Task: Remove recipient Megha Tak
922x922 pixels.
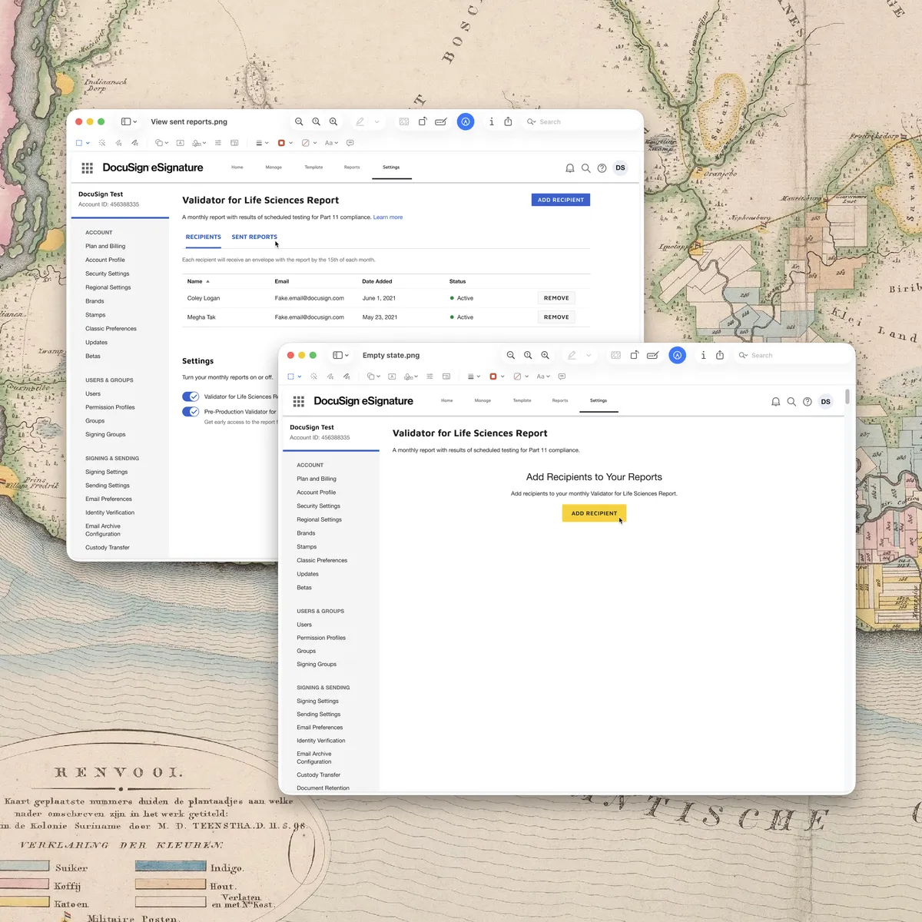Action: pyautogui.click(x=556, y=317)
